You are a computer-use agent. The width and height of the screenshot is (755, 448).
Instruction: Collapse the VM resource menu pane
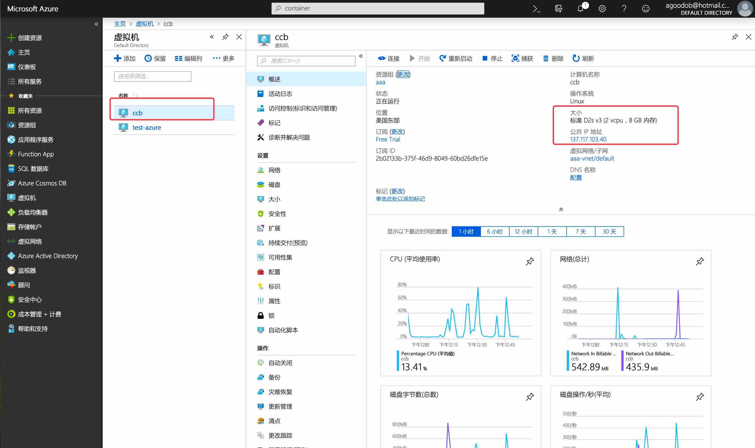click(361, 56)
